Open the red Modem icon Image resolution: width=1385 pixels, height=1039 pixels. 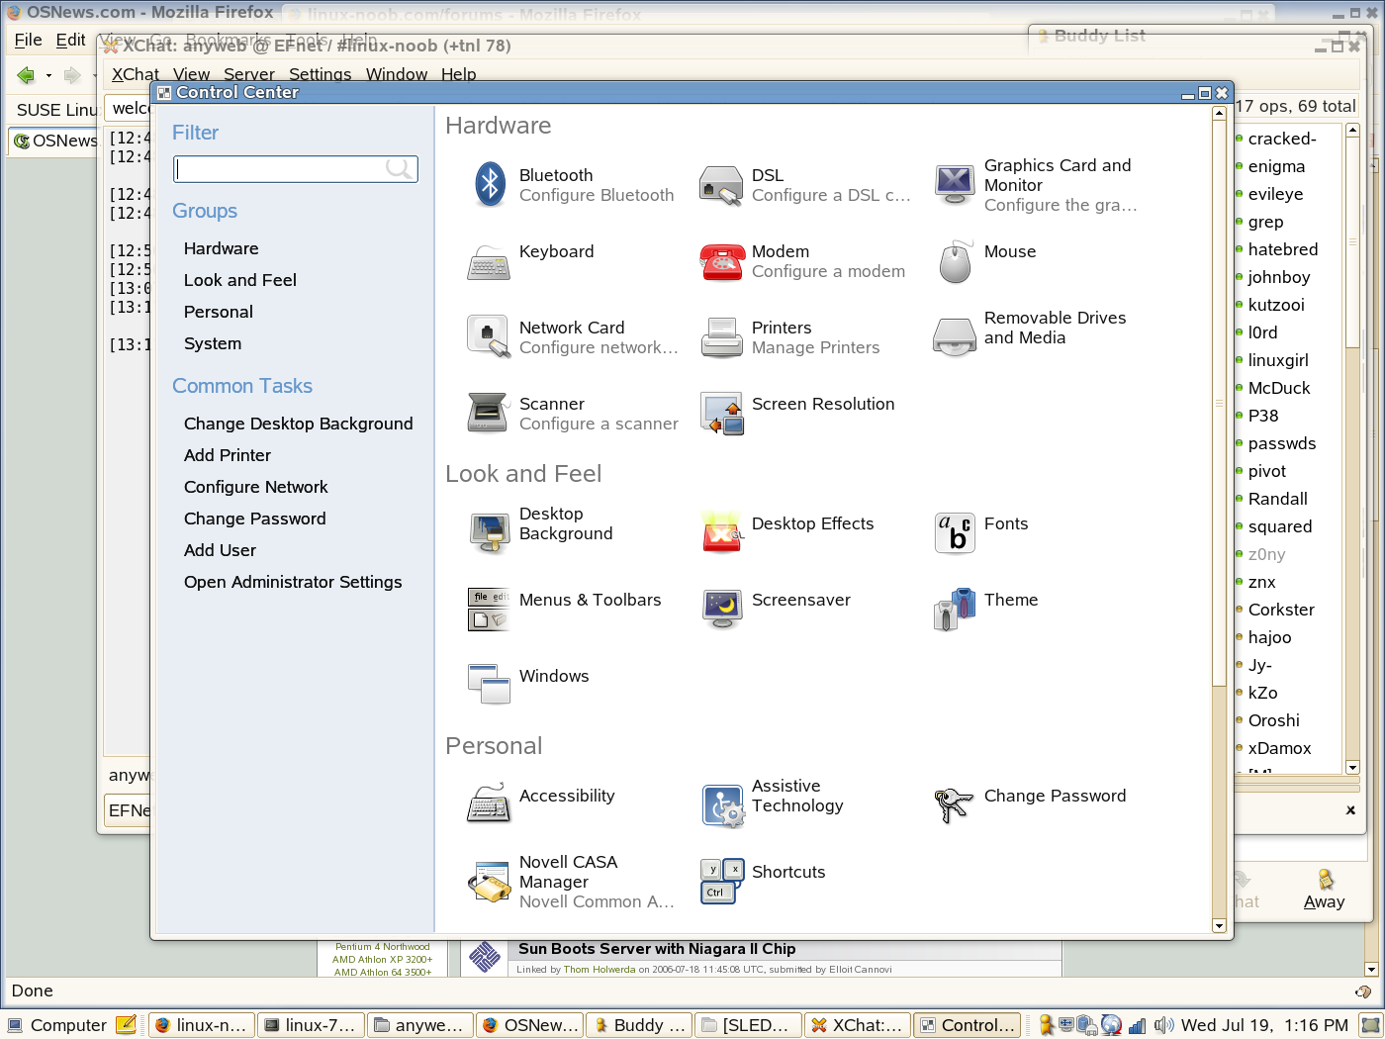721,262
